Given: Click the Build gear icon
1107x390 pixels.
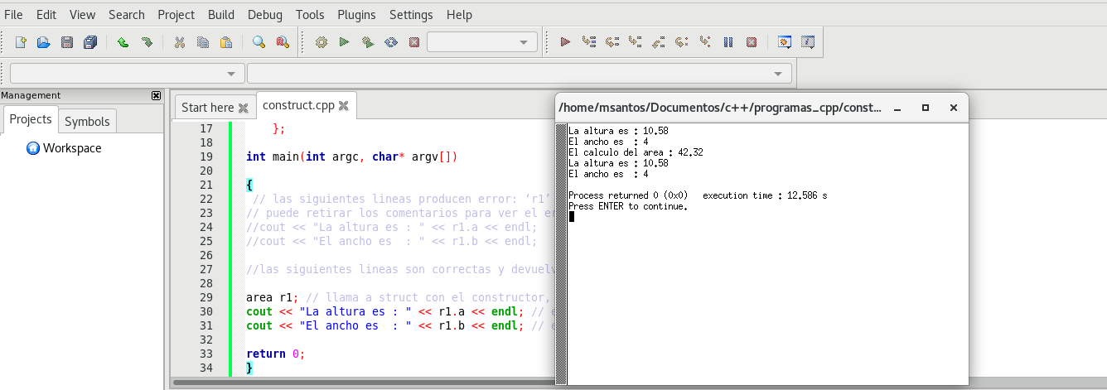Looking at the screenshot, I should (x=321, y=42).
